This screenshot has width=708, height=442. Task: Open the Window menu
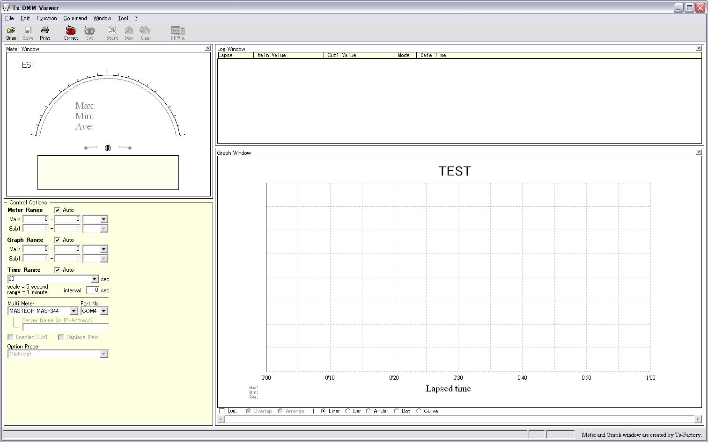pyautogui.click(x=102, y=18)
